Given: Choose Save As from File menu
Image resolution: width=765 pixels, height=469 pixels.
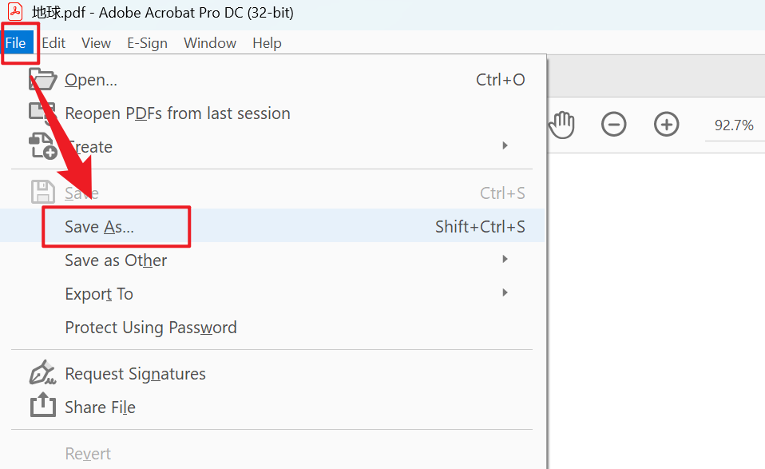Looking at the screenshot, I should click(x=100, y=227).
